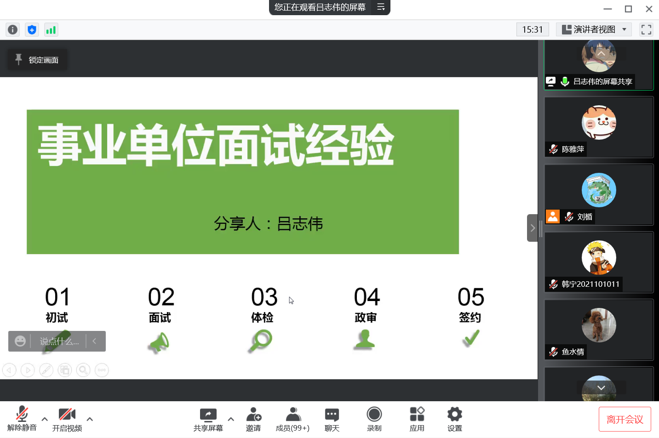
Task: Enter full screen mode
Action: coord(646,30)
